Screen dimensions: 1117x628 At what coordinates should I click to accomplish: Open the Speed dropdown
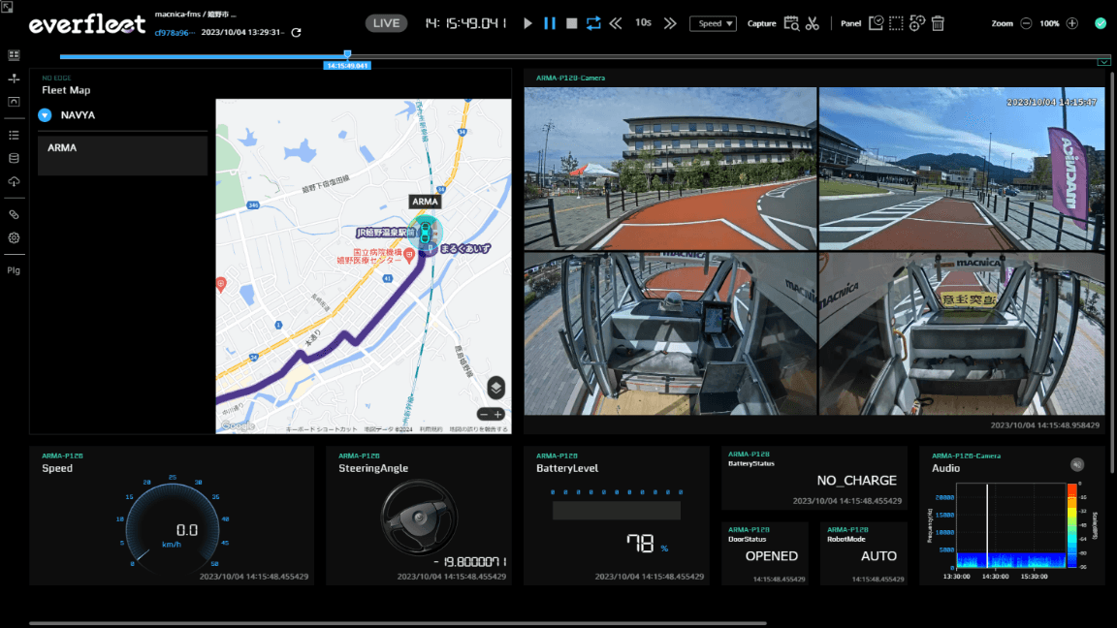pyautogui.click(x=713, y=23)
